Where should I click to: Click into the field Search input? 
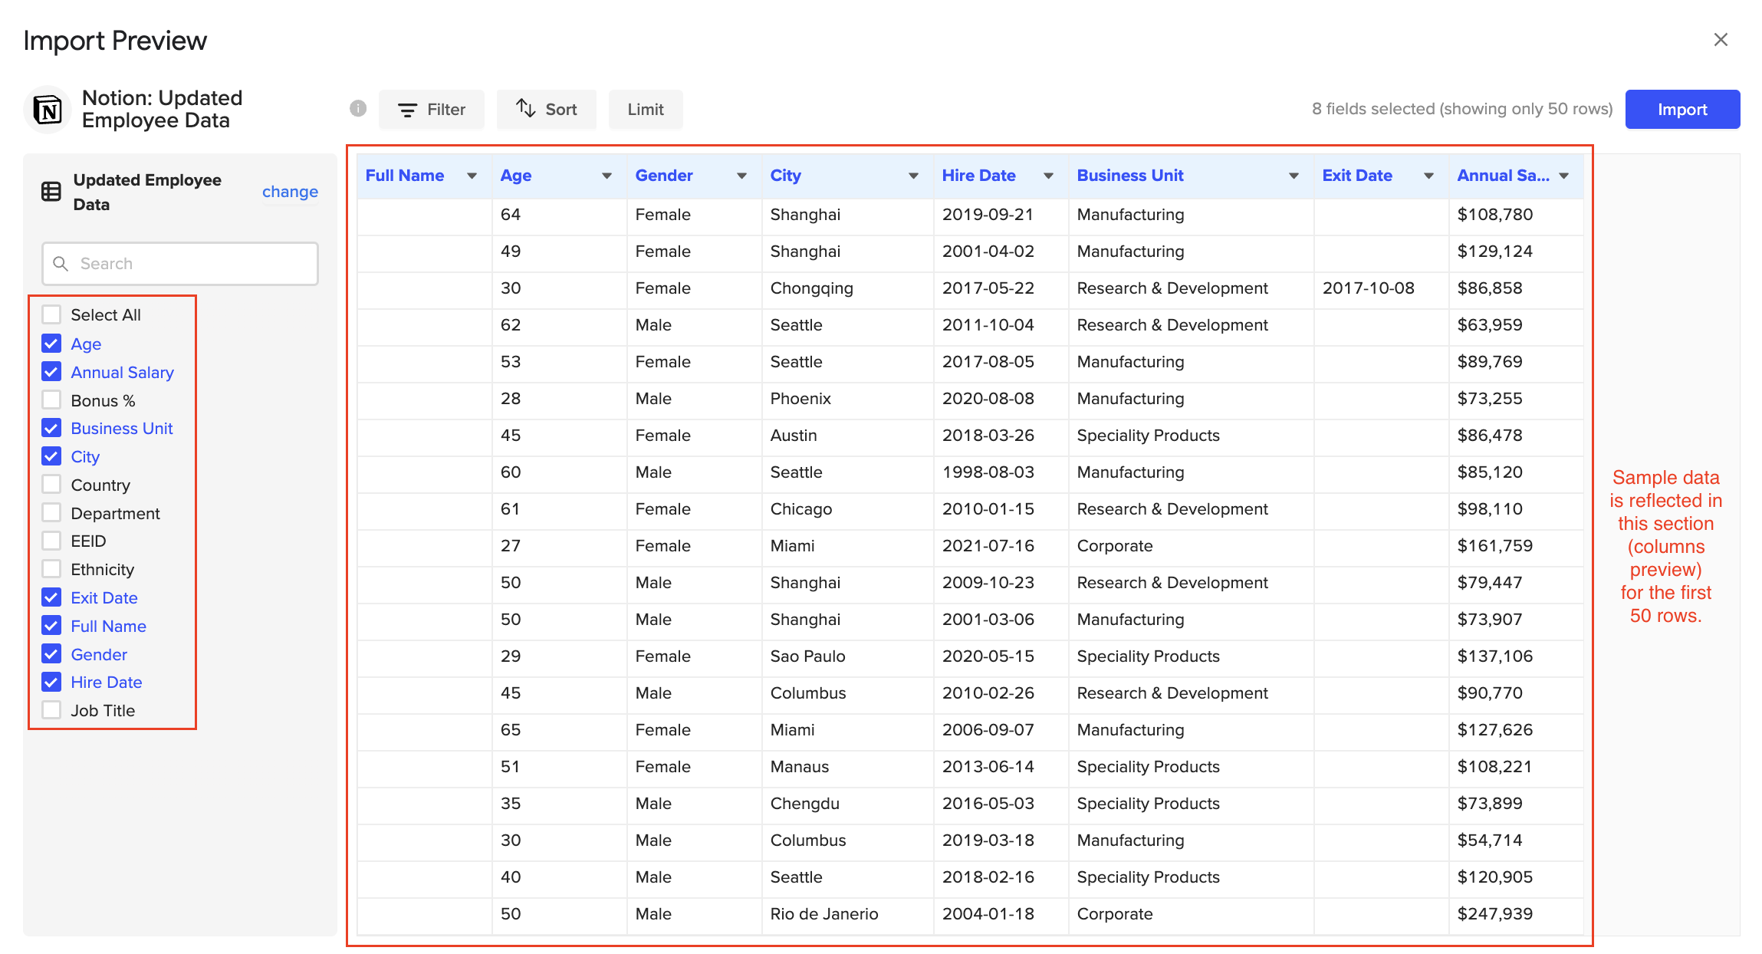(x=192, y=264)
